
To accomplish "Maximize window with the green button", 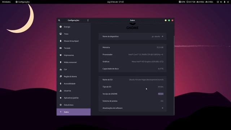I will (x=169, y=20).
